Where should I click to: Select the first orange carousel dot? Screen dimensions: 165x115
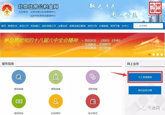coord(150,54)
